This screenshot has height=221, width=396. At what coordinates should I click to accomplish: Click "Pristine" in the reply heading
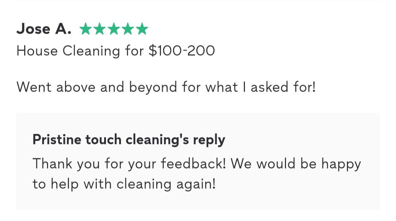(57, 139)
